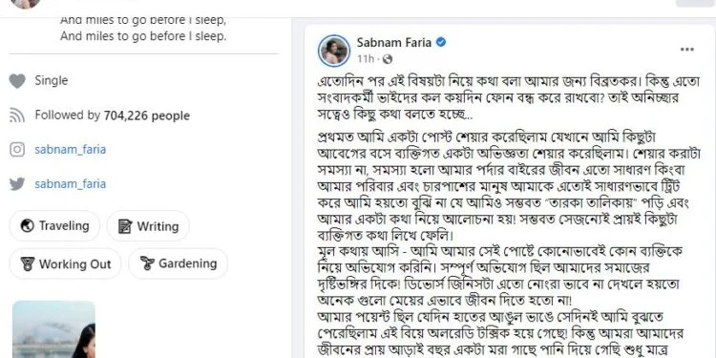Click the 11h post timestamp
Image resolution: width=716 pixels, height=358 pixels.
(x=366, y=59)
